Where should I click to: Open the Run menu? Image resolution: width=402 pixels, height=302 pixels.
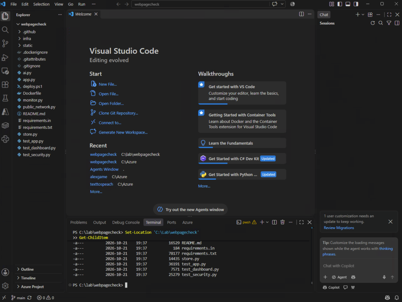pos(82,4)
